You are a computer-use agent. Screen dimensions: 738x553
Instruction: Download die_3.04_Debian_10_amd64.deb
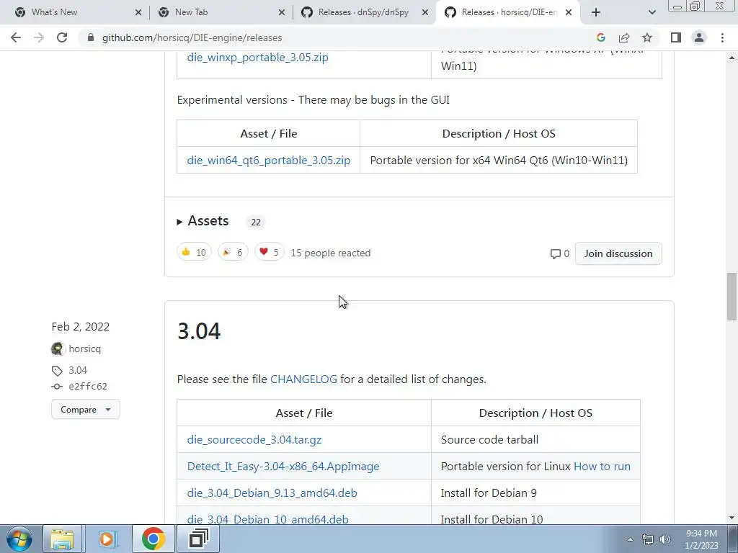tap(268, 519)
